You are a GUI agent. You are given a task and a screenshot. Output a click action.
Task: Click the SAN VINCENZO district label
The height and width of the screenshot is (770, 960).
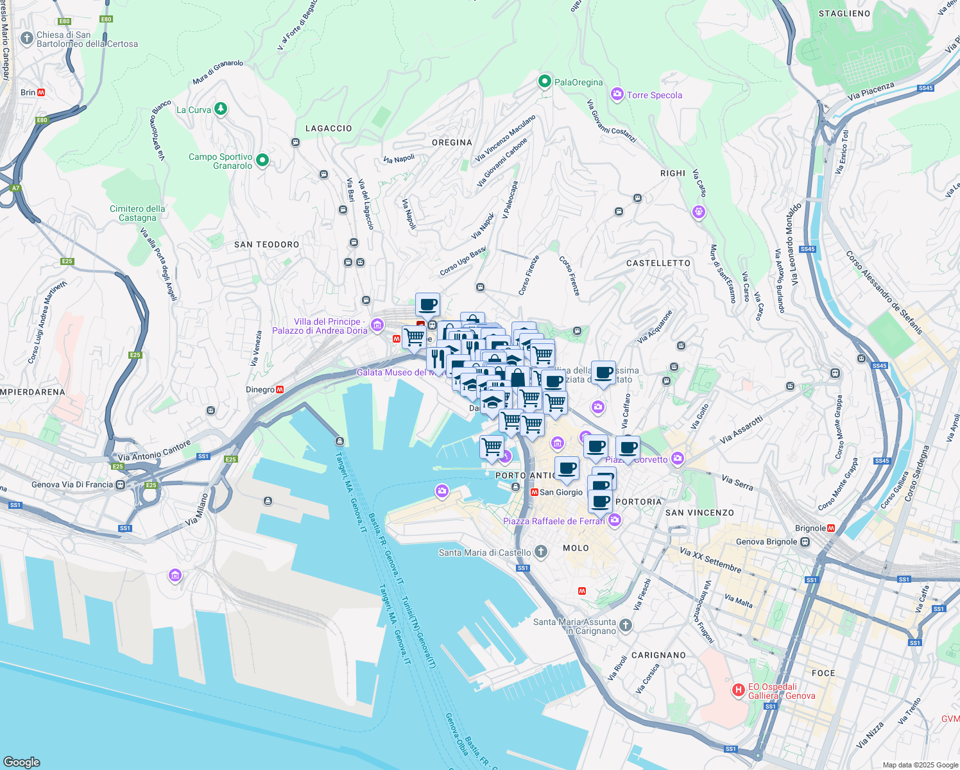[699, 513]
